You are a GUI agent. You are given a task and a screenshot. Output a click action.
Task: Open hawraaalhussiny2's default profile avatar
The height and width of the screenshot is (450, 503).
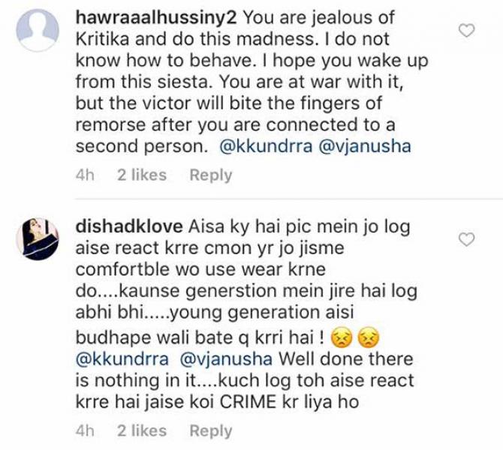[x=38, y=30]
